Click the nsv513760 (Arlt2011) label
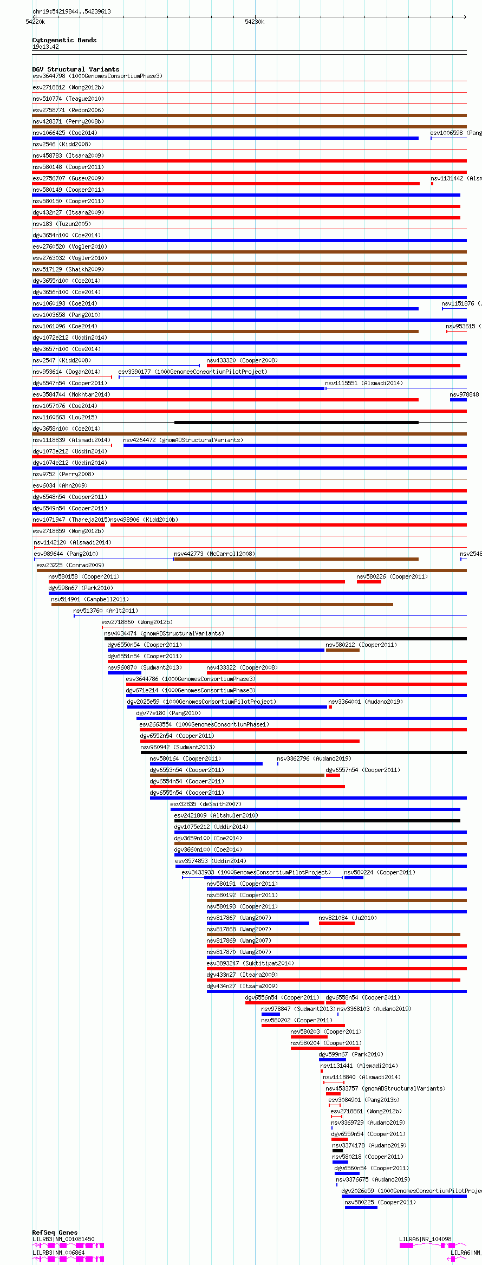Image resolution: width=482 pixels, height=1265 pixels. pyautogui.click(x=106, y=611)
